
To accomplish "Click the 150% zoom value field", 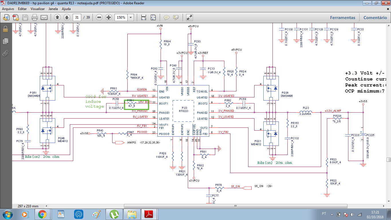I will 121,17.
